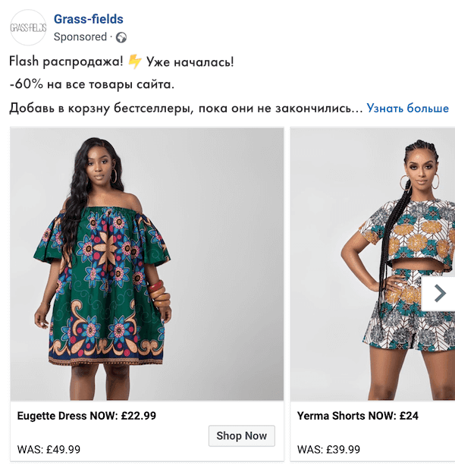This screenshot has width=455, height=469.
Task: Click the "WAS: £39.99" price text
Action: (328, 449)
